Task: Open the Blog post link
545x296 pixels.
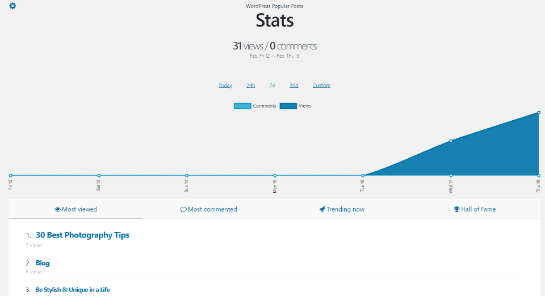Action: 43,263
